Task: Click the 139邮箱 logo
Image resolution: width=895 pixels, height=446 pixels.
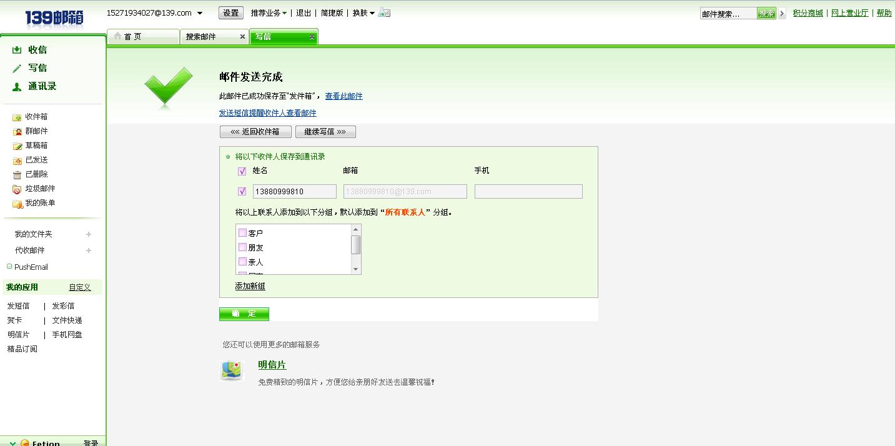Action: pyautogui.click(x=54, y=17)
